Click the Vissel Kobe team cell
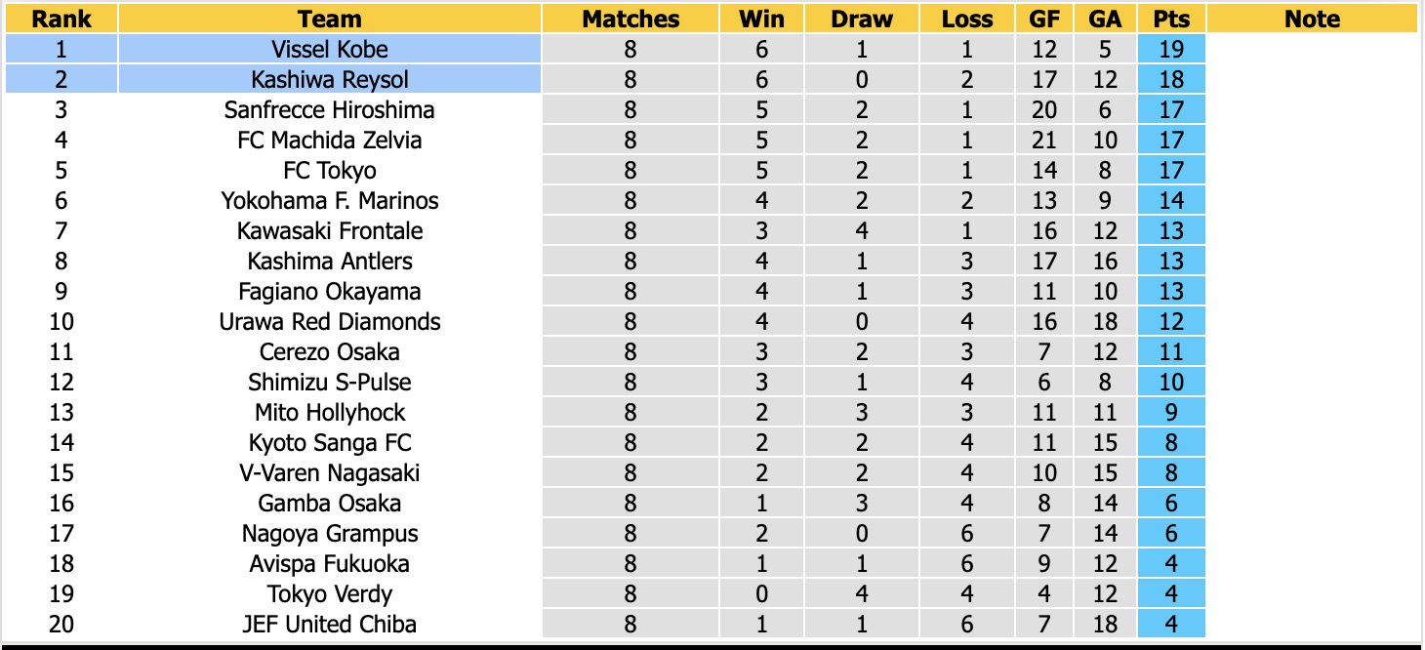 coord(330,49)
